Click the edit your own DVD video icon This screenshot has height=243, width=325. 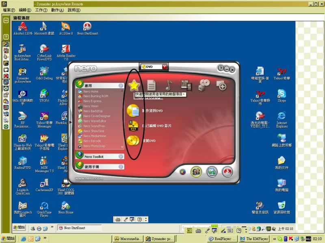click(x=133, y=126)
